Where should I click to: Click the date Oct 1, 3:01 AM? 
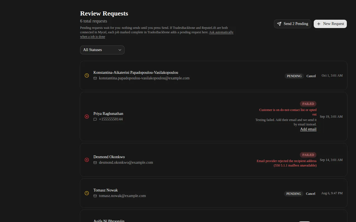click(332, 75)
